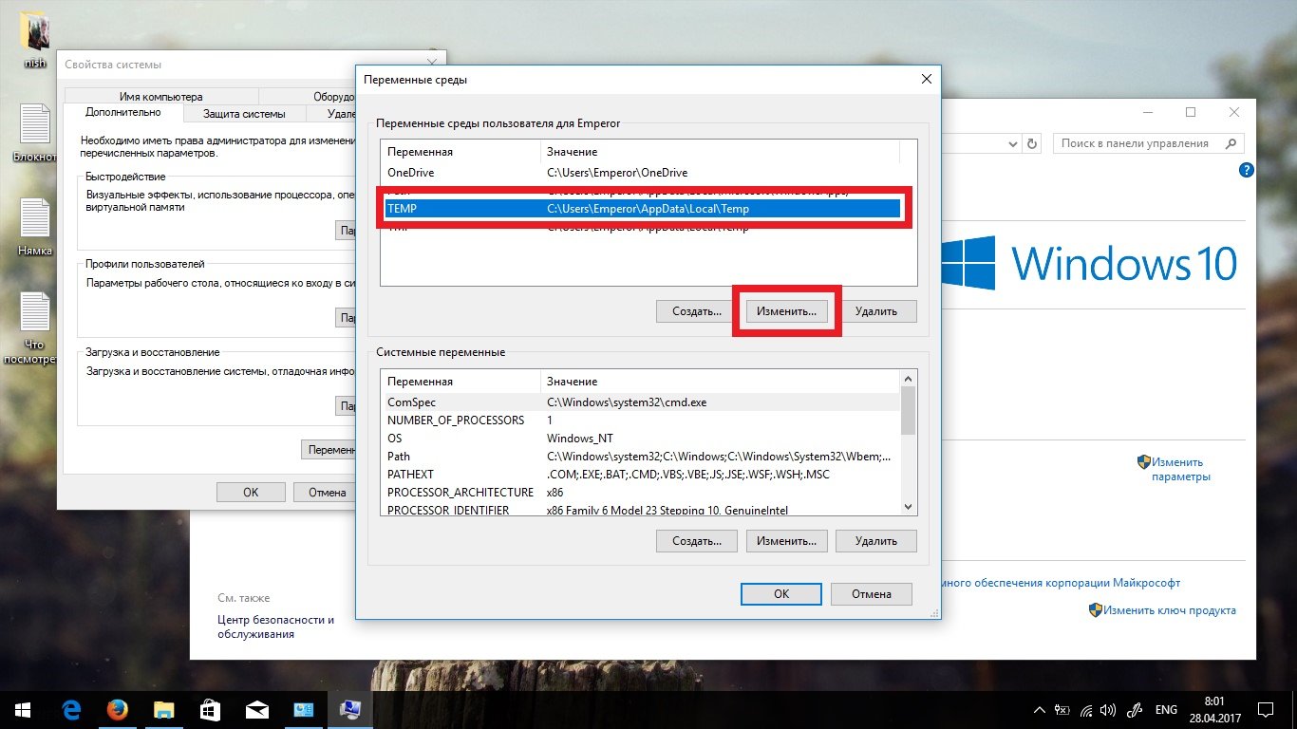Image resolution: width=1297 pixels, height=729 pixels.
Task: Open the Mail app in taskbar
Action: tap(257, 709)
